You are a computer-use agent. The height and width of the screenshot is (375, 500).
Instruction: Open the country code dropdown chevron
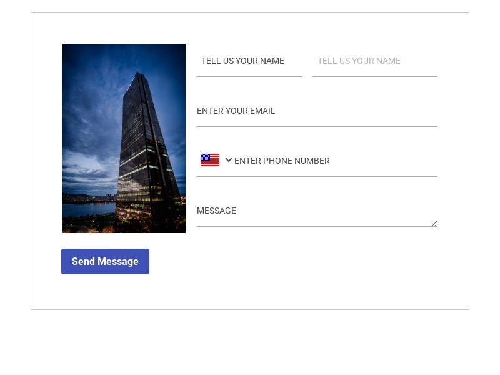pos(229,160)
